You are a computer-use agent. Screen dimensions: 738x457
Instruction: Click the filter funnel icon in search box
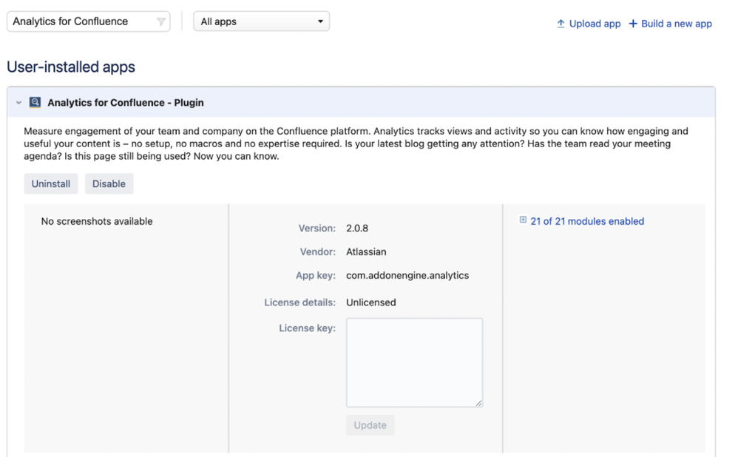pyautogui.click(x=161, y=21)
